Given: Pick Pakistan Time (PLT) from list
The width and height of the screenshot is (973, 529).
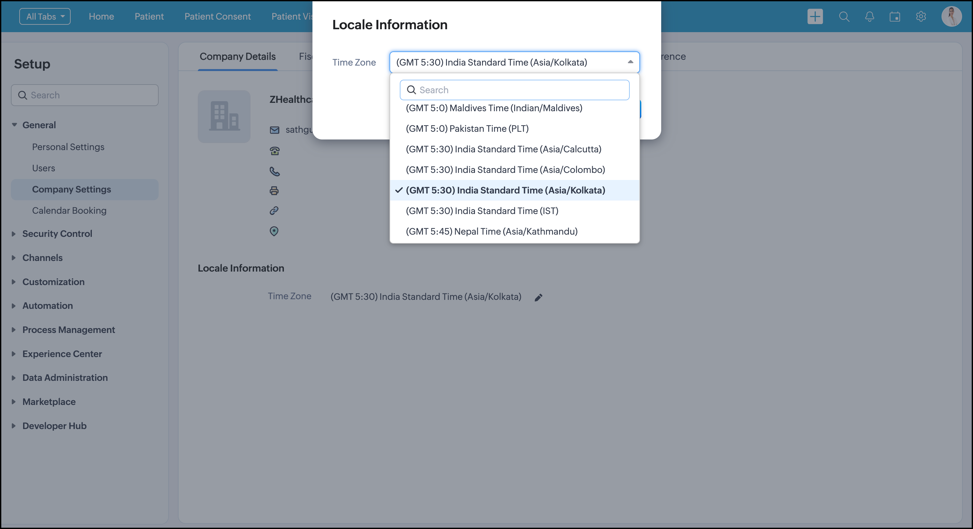Looking at the screenshot, I should 467,129.
